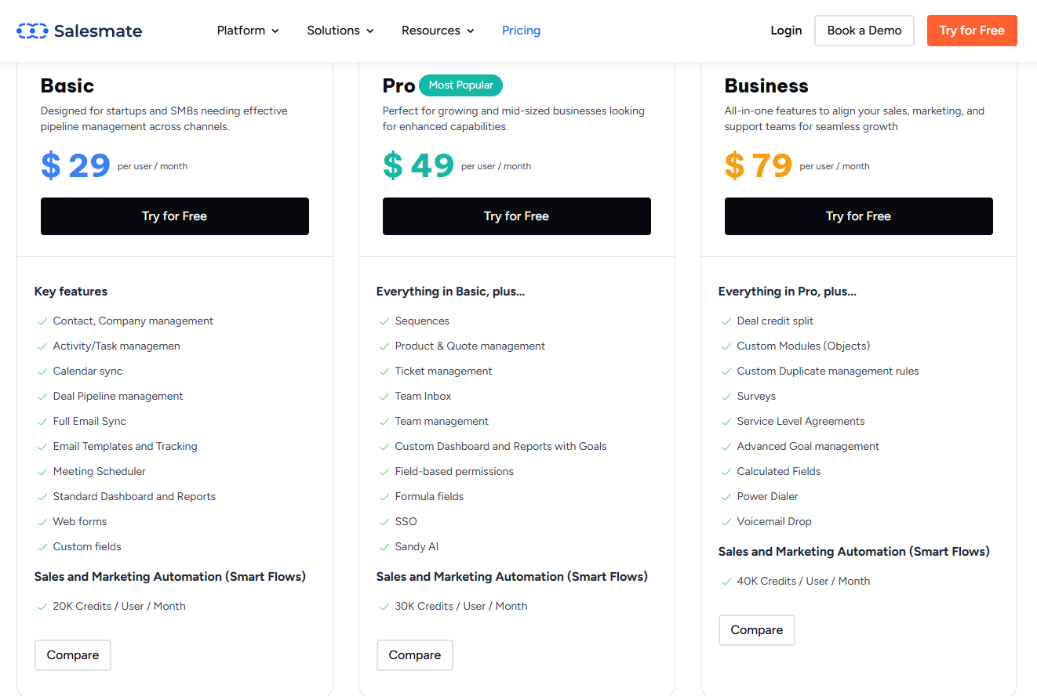Click checkmark beside Web forms feature

point(42,522)
